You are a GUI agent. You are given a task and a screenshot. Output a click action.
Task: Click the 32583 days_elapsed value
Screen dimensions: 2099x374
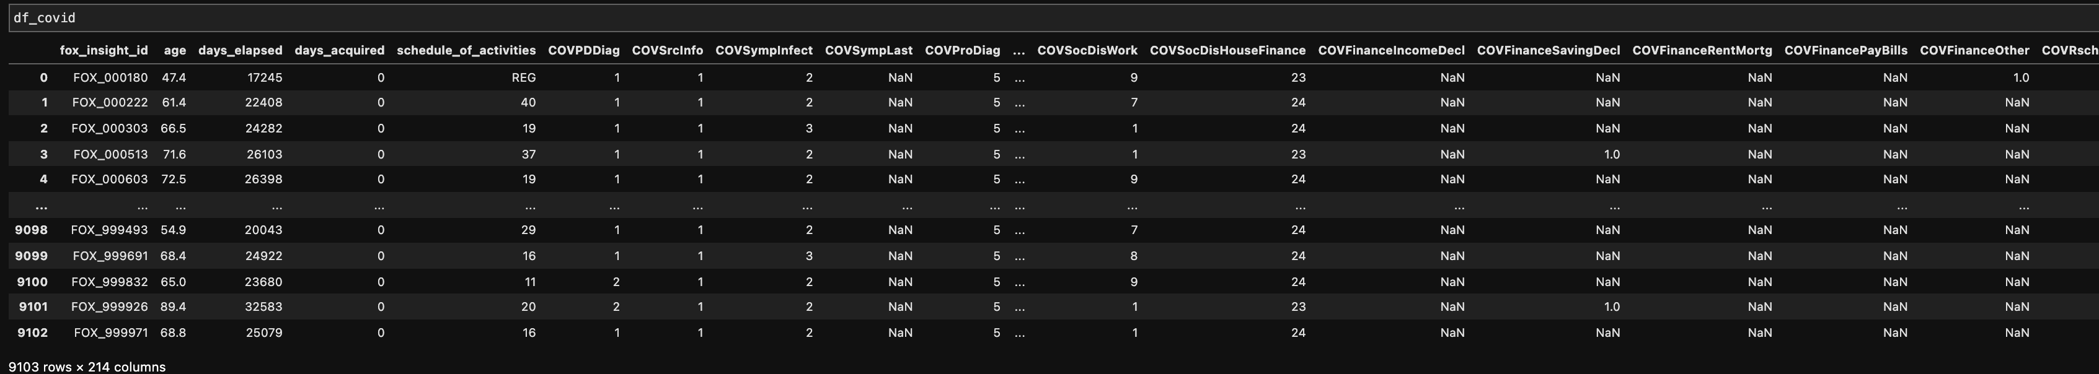pos(263,307)
